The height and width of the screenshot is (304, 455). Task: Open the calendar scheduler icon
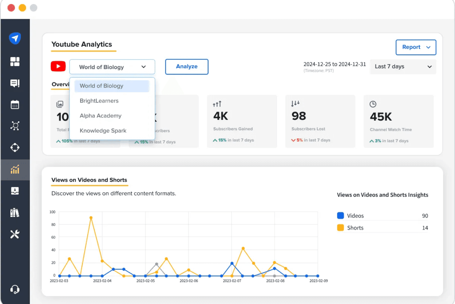(x=15, y=105)
